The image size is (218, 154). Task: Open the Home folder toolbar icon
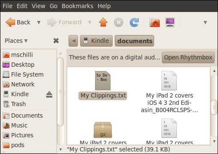point(155,22)
